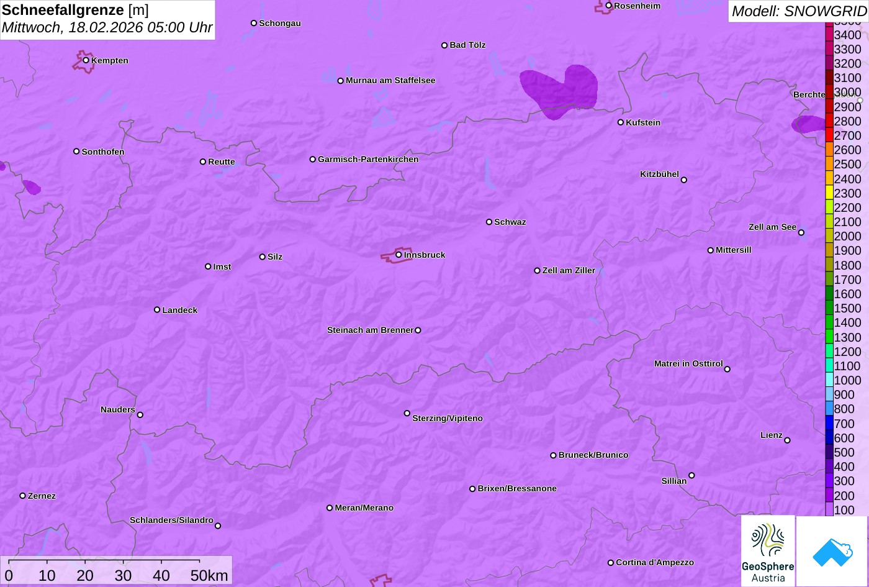
Task: Click the Steinach am Brenner marker dot
Action: [x=418, y=330]
